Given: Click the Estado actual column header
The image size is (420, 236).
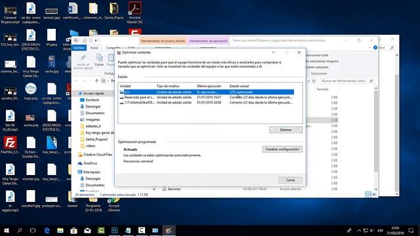Looking at the screenshot, I should pyautogui.click(x=239, y=86).
